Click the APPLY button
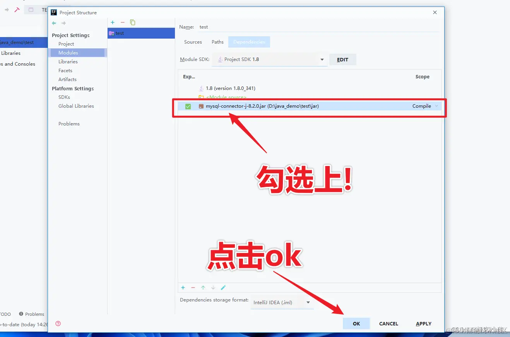Viewport: 510px width, 337px height. tap(424, 324)
